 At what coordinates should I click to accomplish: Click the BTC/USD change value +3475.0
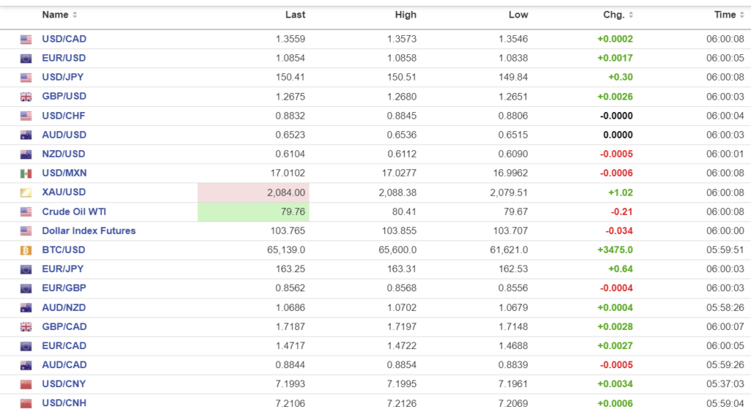pyautogui.click(x=615, y=250)
